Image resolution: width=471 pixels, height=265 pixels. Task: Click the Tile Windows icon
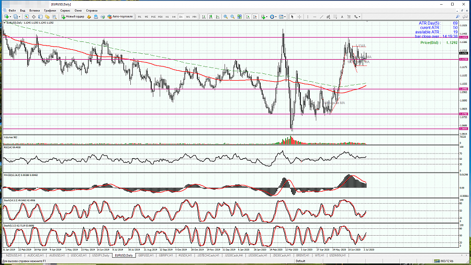pos(239,17)
